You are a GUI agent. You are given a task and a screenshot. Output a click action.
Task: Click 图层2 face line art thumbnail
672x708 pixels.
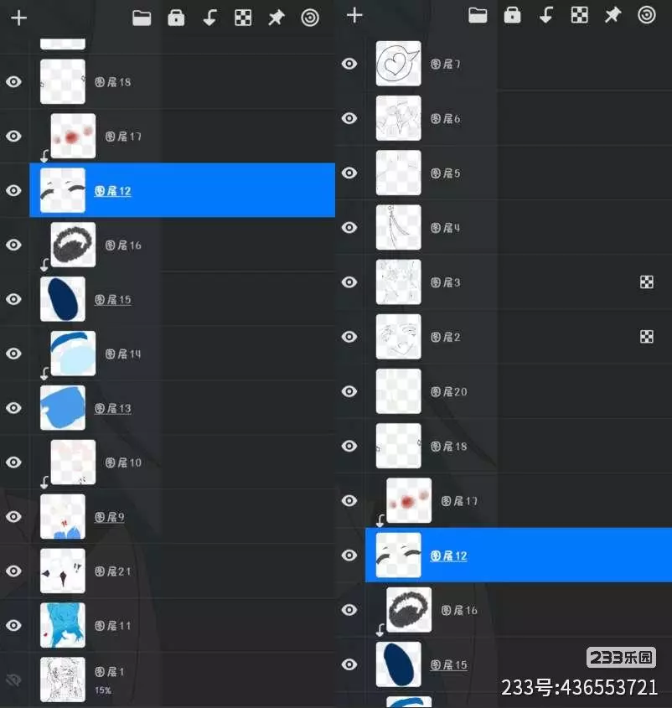(398, 336)
